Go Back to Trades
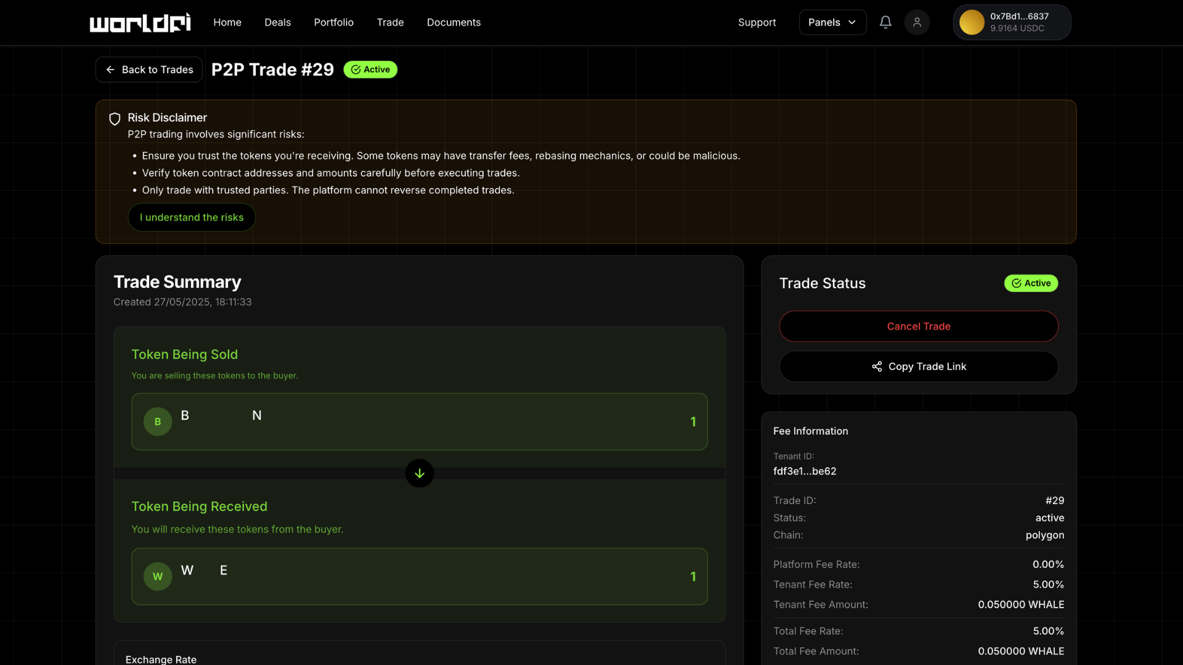The height and width of the screenshot is (665, 1183). 149,70
